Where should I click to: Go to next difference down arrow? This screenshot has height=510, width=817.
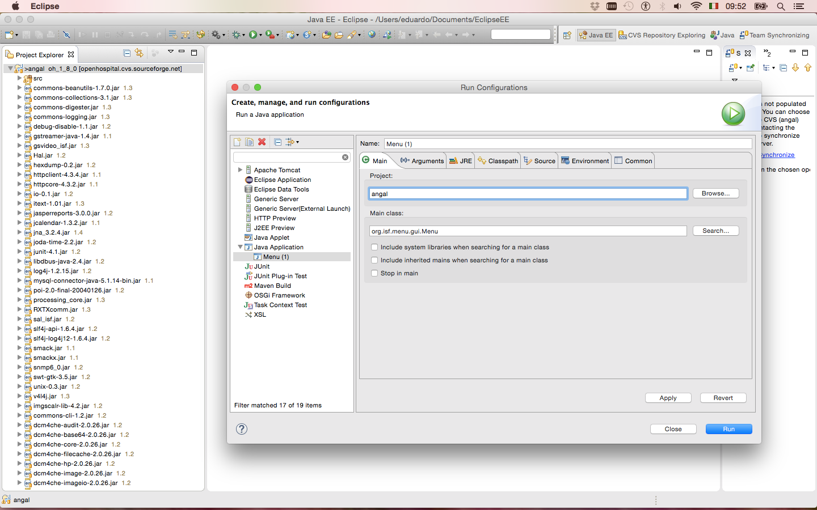pyautogui.click(x=795, y=67)
